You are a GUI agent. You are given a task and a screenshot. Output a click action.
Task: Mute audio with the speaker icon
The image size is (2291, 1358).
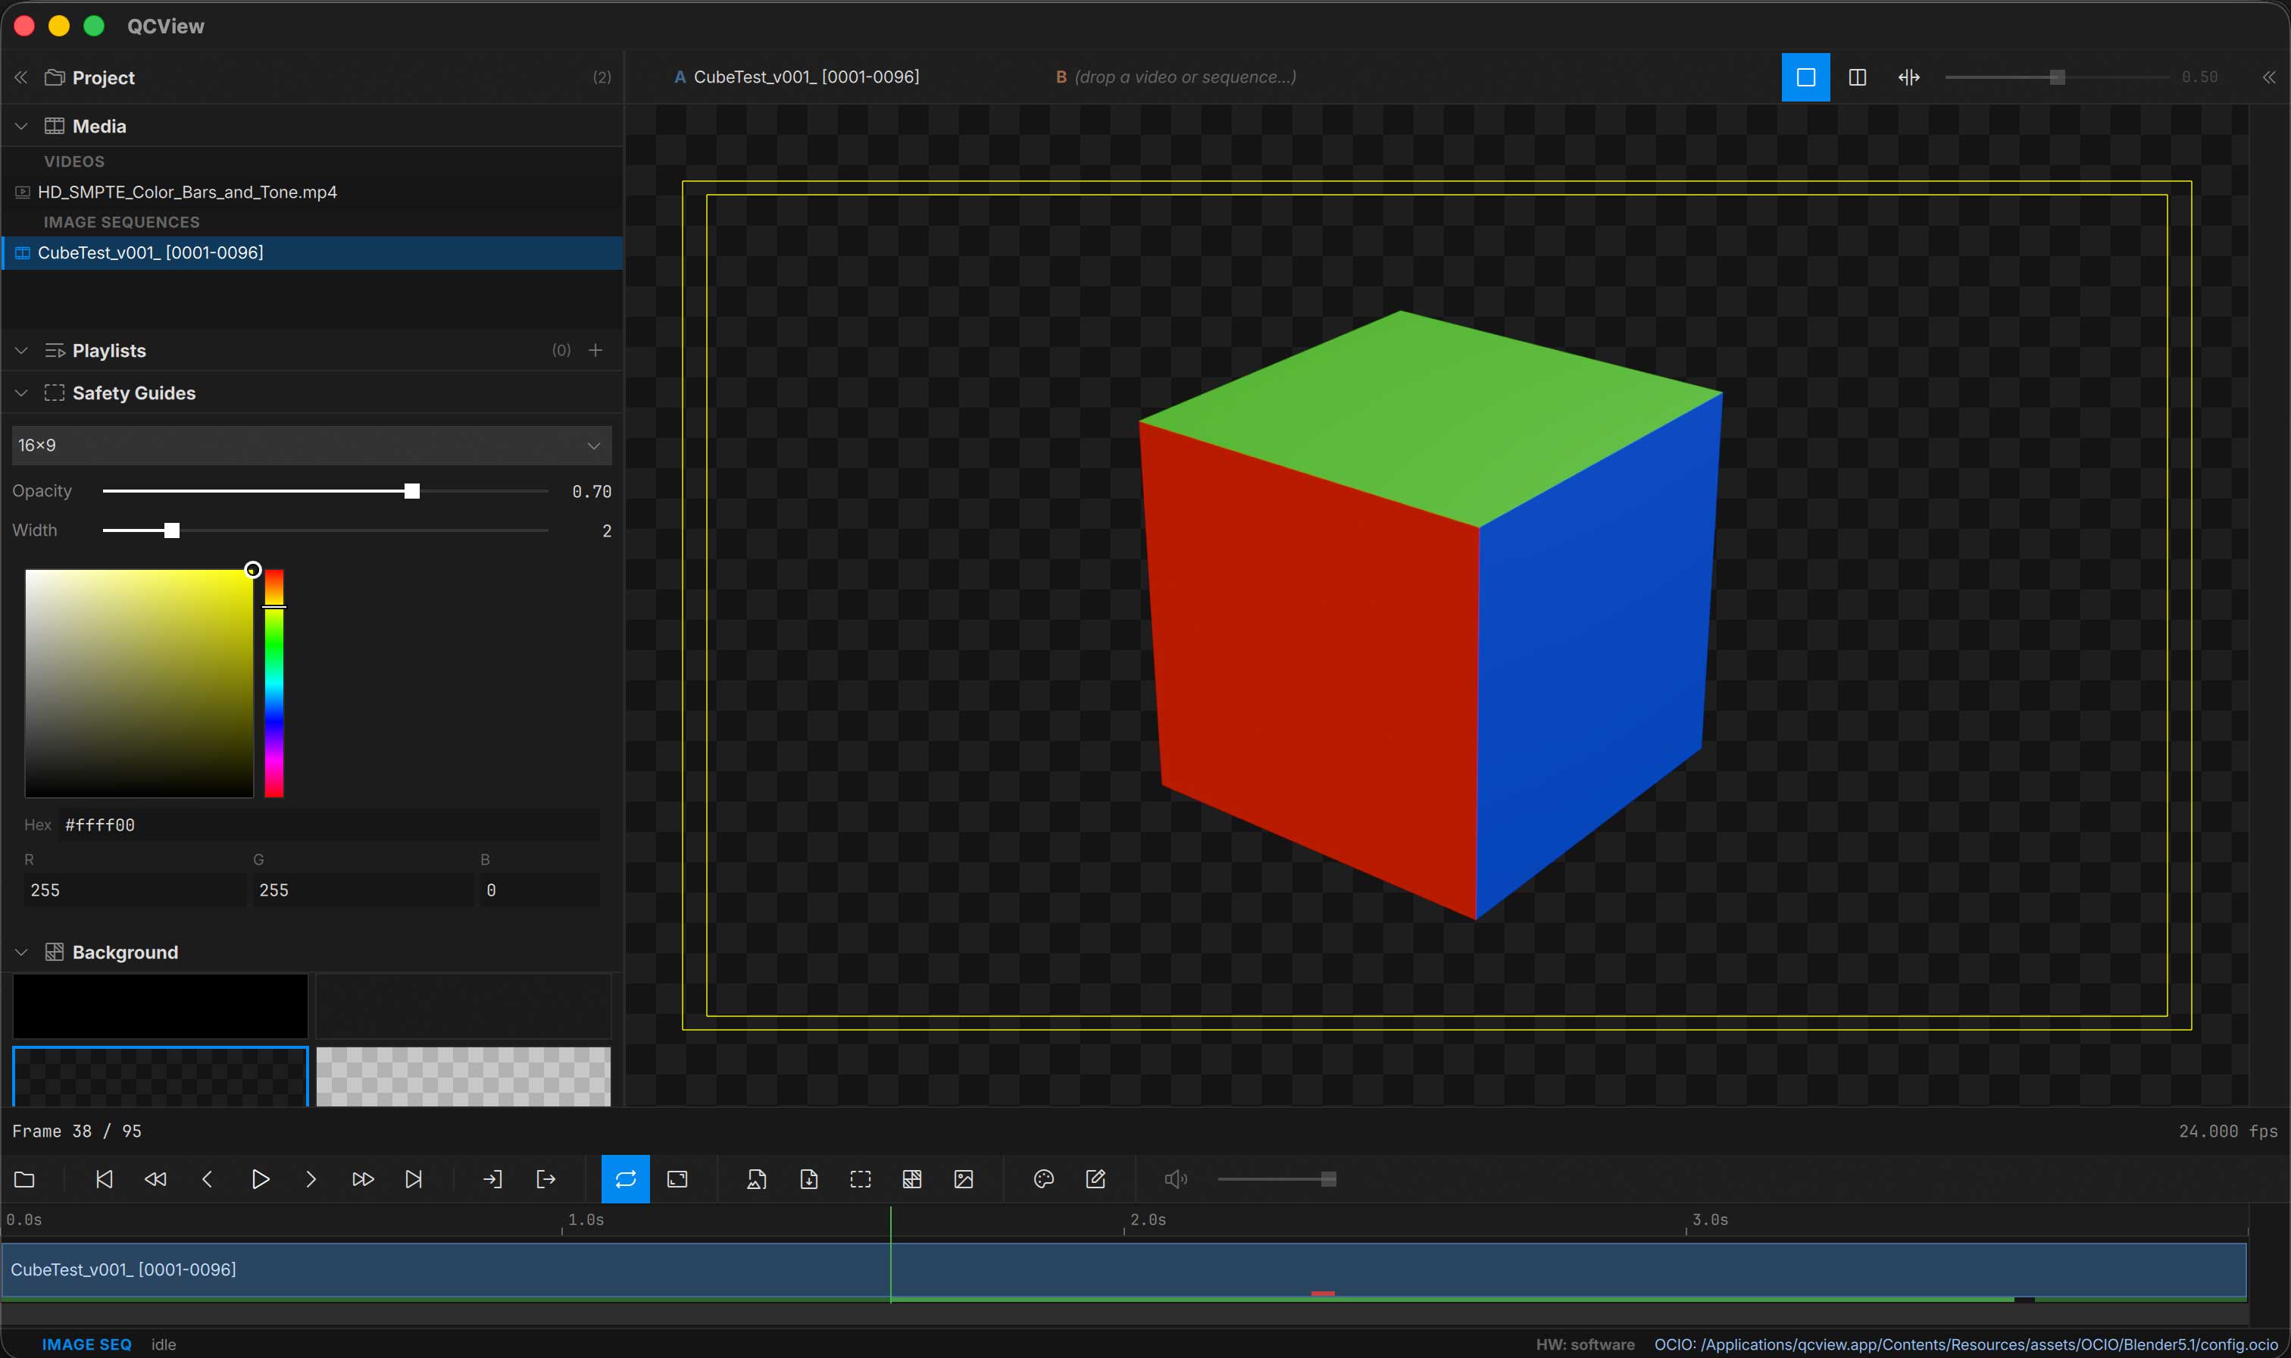[1175, 1178]
